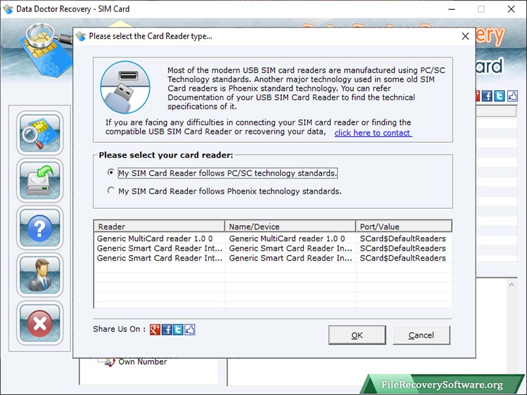Image resolution: width=527 pixels, height=395 pixels.
Task: Click thumbs-up like icon in dialog
Action: point(190,330)
